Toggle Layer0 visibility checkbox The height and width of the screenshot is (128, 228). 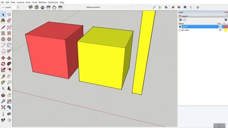pos(220,27)
